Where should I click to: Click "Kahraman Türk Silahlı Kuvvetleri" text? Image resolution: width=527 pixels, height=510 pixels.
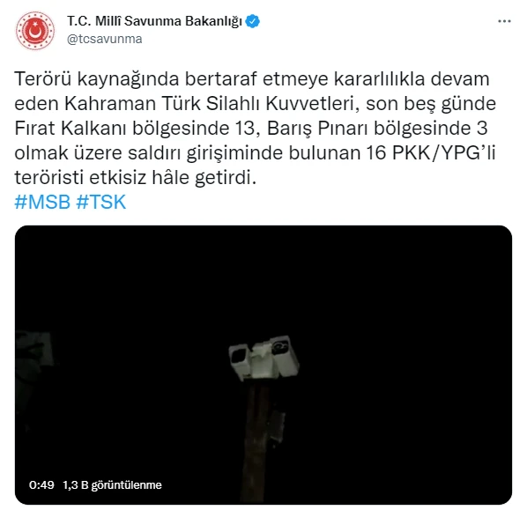(210, 103)
